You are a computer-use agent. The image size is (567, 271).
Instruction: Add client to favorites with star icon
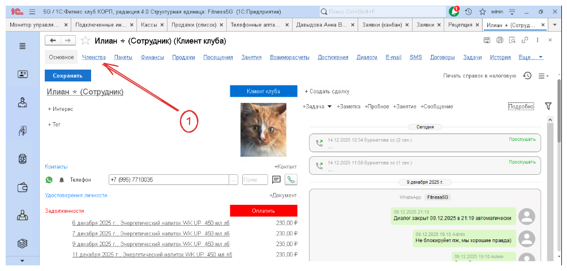(85, 40)
